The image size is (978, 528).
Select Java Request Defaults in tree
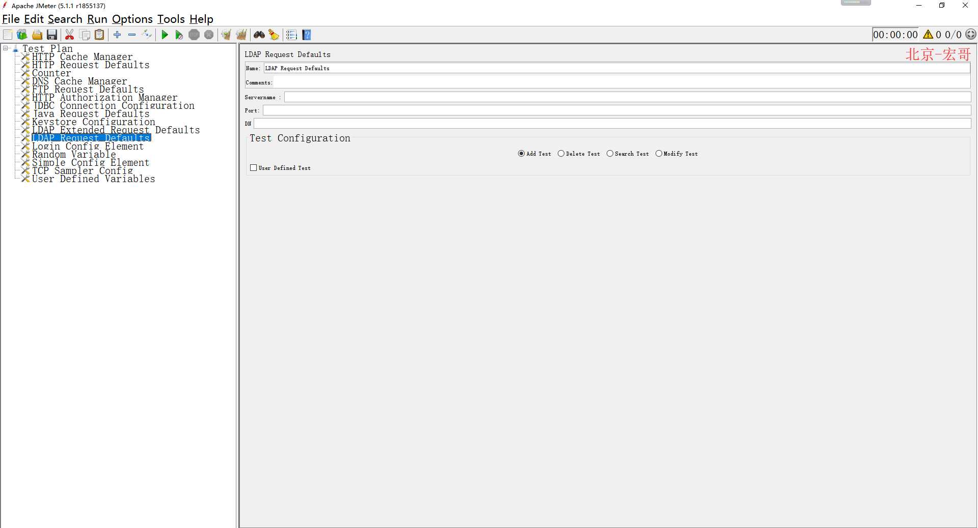[x=91, y=114]
